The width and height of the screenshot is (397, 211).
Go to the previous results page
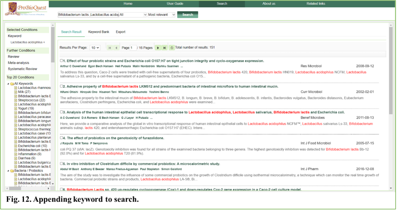pos(116,48)
